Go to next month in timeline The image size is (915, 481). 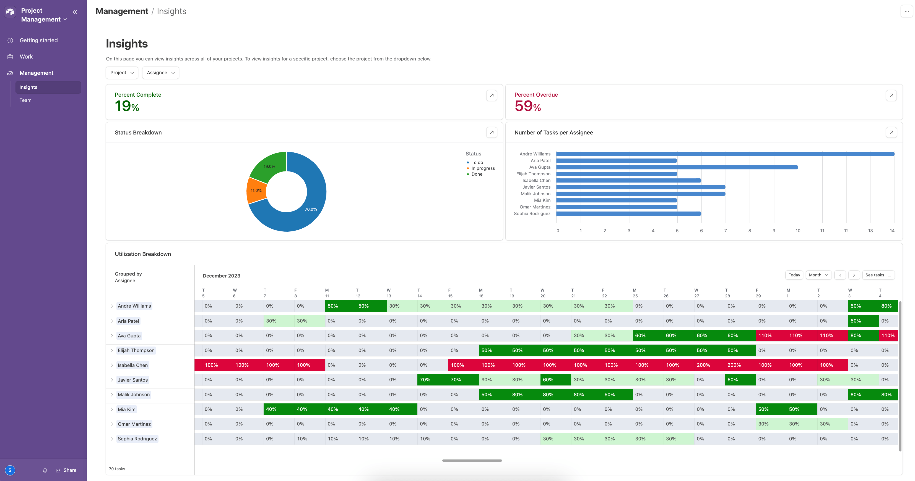click(x=854, y=275)
